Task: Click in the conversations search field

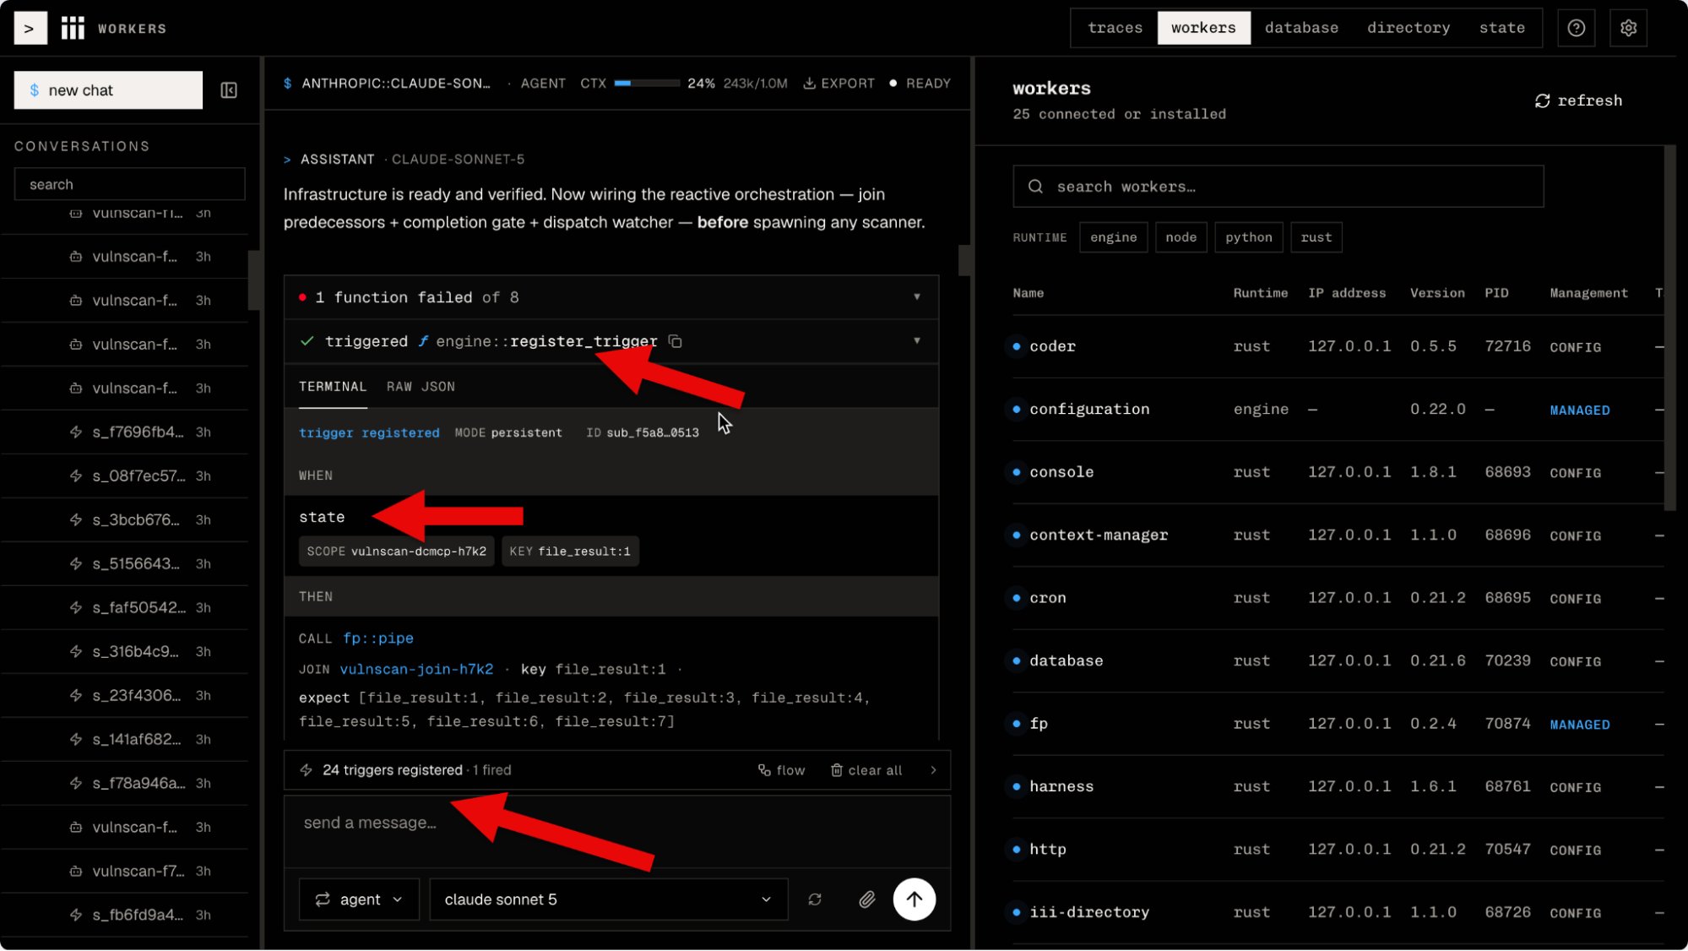Action: [x=129, y=184]
